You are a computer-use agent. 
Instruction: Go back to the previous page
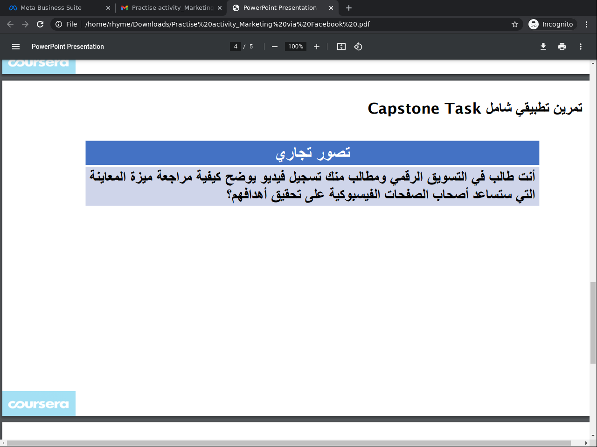tap(10, 24)
